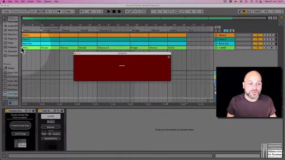This screenshot has height=160, width=285.
Task: Select Samples category in browser
Action: pos(11,47)
